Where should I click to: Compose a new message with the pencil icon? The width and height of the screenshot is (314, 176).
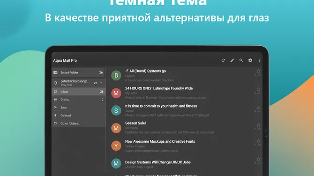tap(232, 60)
